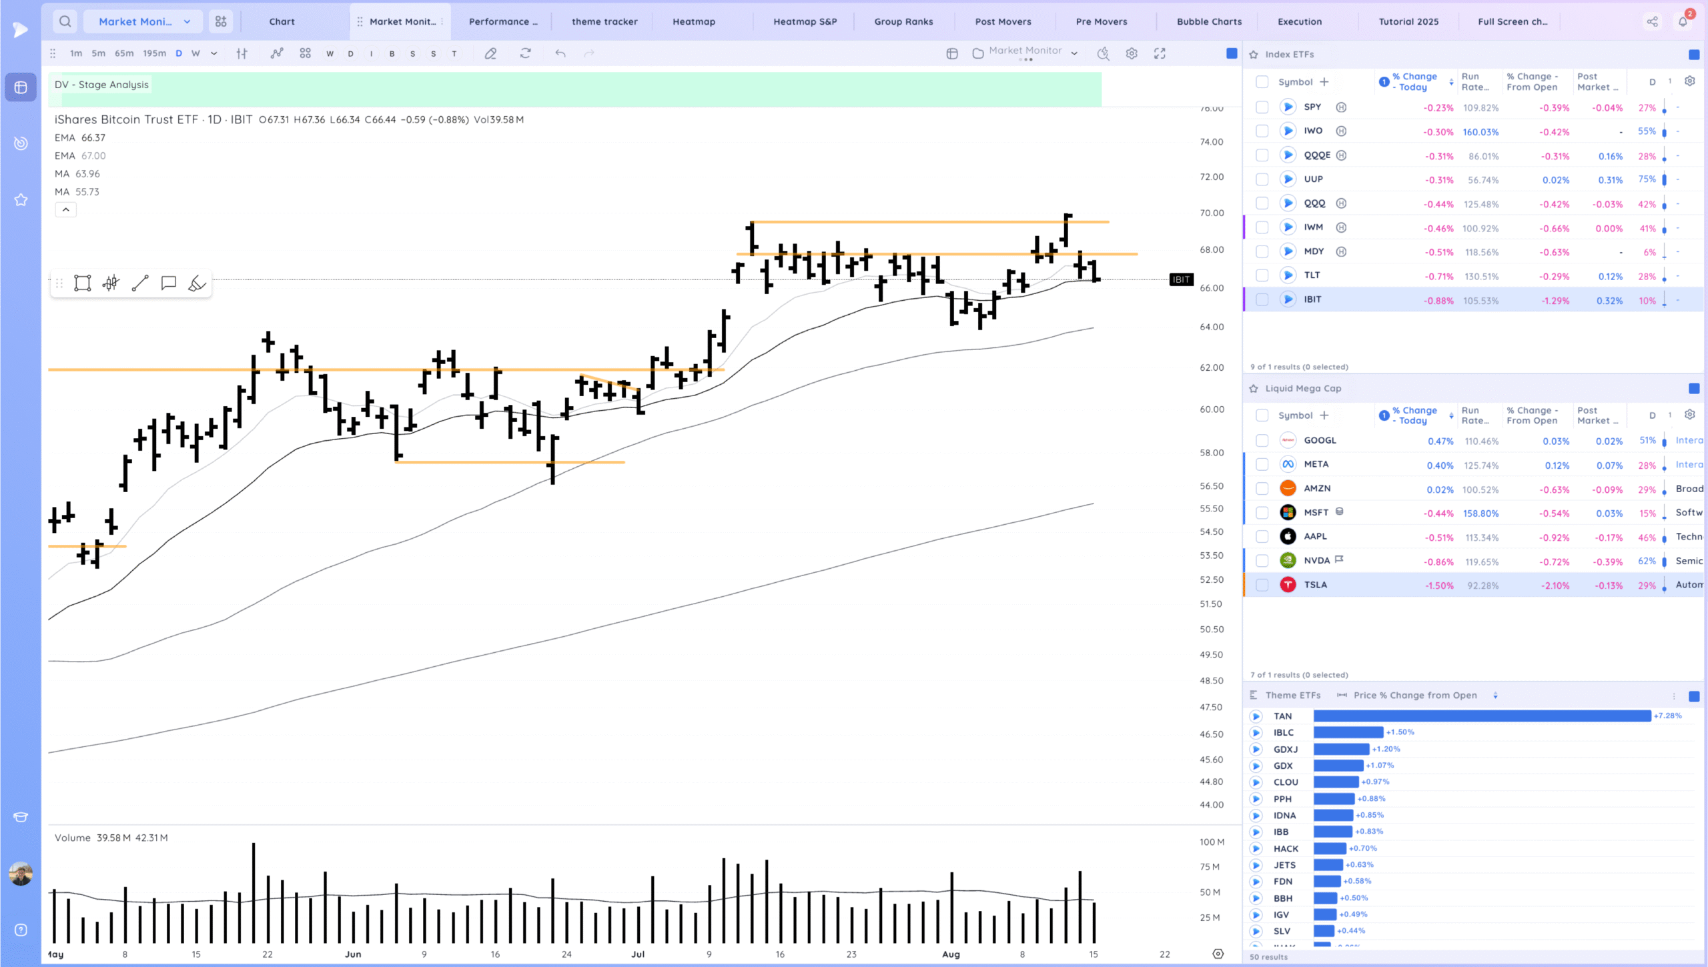Click the text note callout tool
The width and height of the screenshot is (1708, 967).
[168, 283]
